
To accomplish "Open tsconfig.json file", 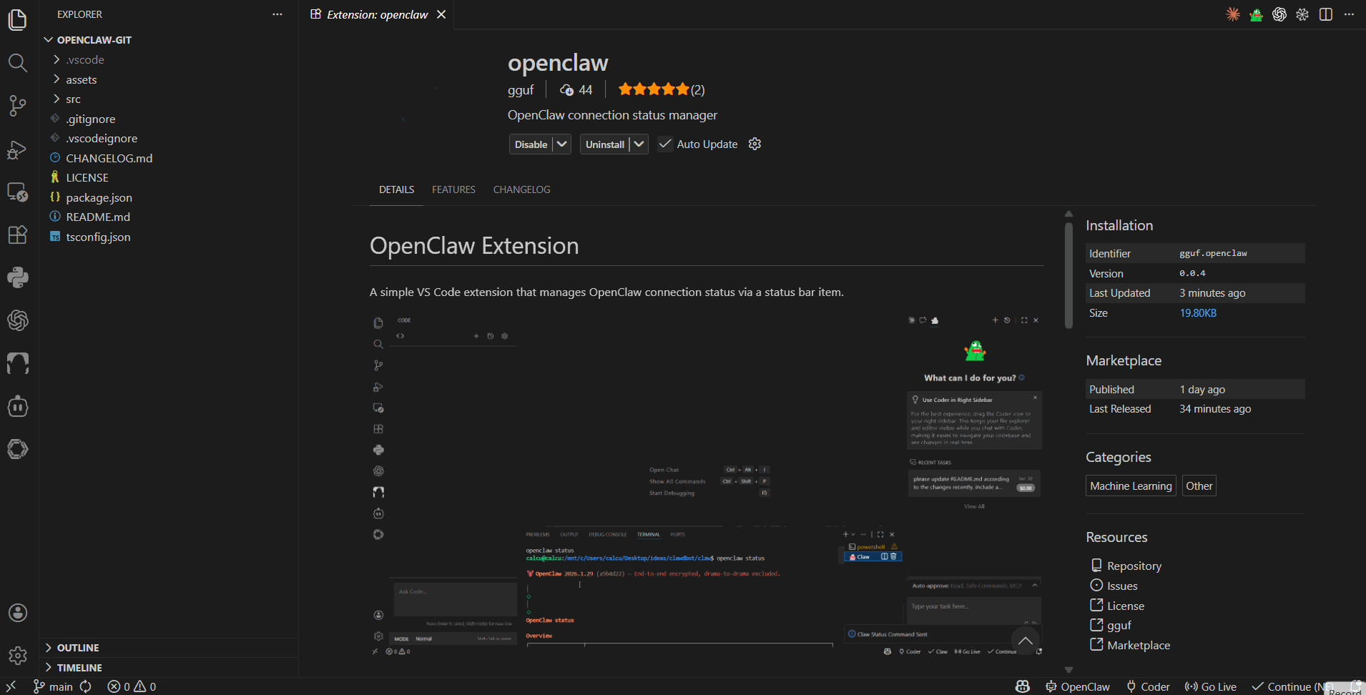I will coord(98,237).
